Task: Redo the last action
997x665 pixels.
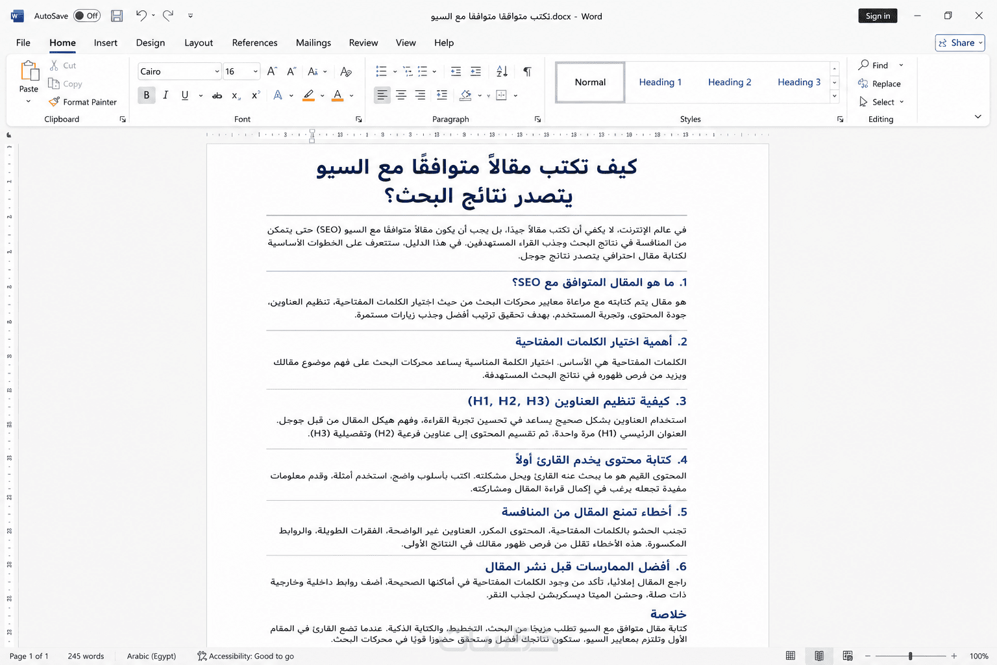Action: pos(168,16)
